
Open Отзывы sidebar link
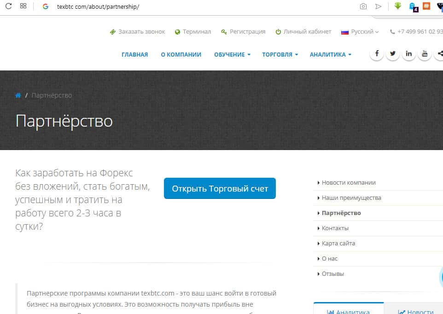pyautogui.click(x=333, y=274)
